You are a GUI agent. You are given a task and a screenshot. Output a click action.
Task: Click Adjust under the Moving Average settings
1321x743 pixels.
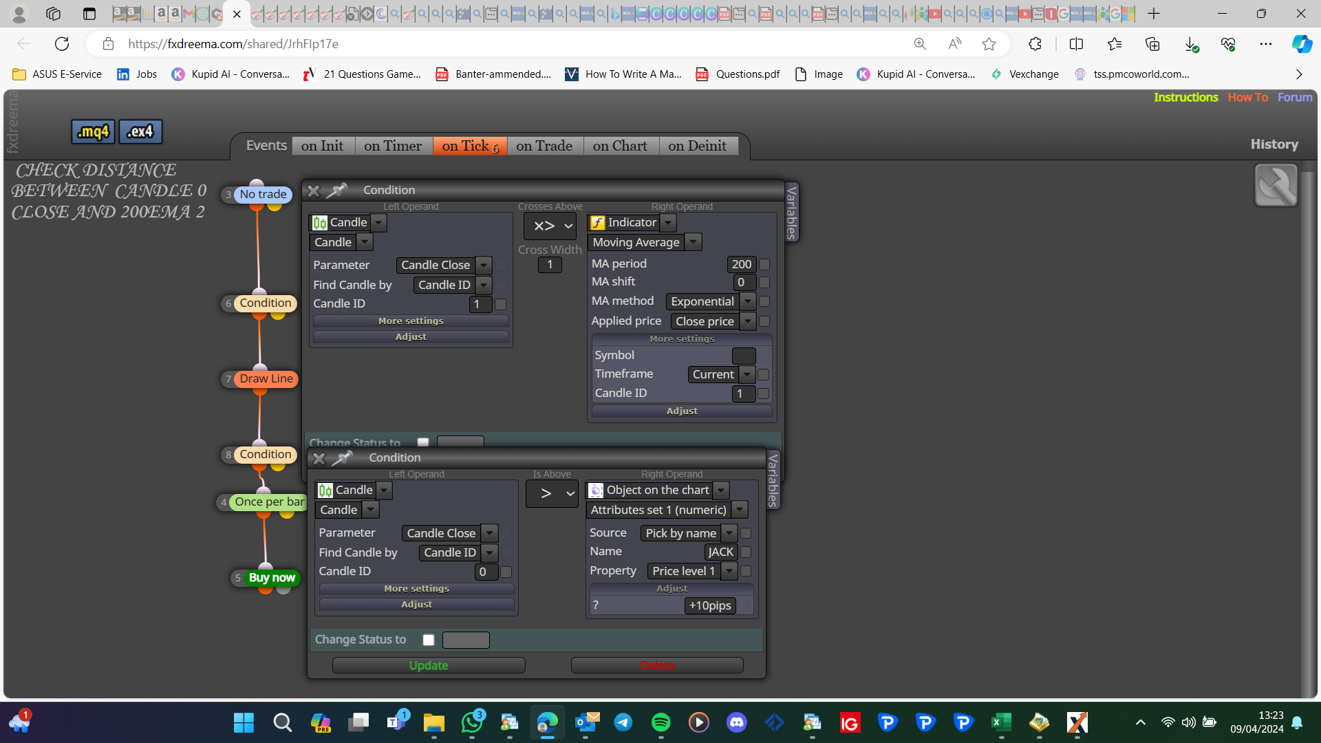coord(682,411)
